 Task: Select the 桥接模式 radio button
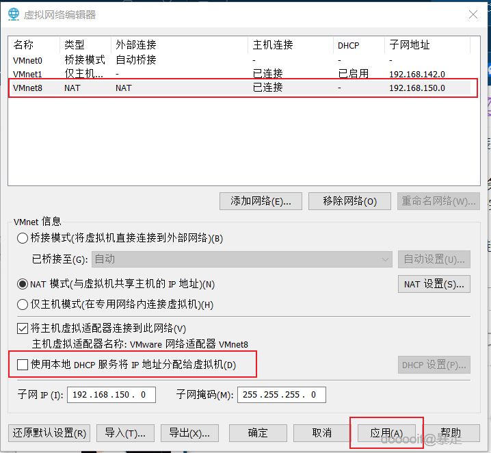pyautogui.click(x=23, y=238)
